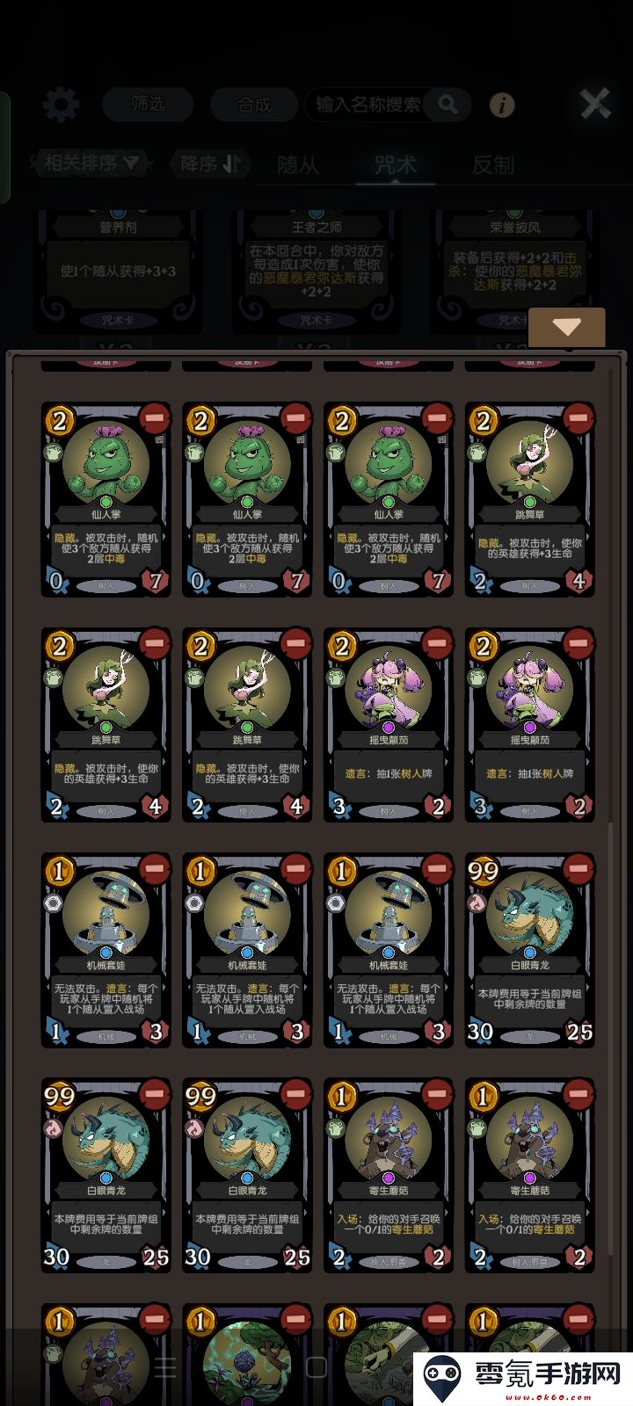Click minus icon on first 机械套娃 card
Screen dimensions: 633x1406
tap(155, 867)
